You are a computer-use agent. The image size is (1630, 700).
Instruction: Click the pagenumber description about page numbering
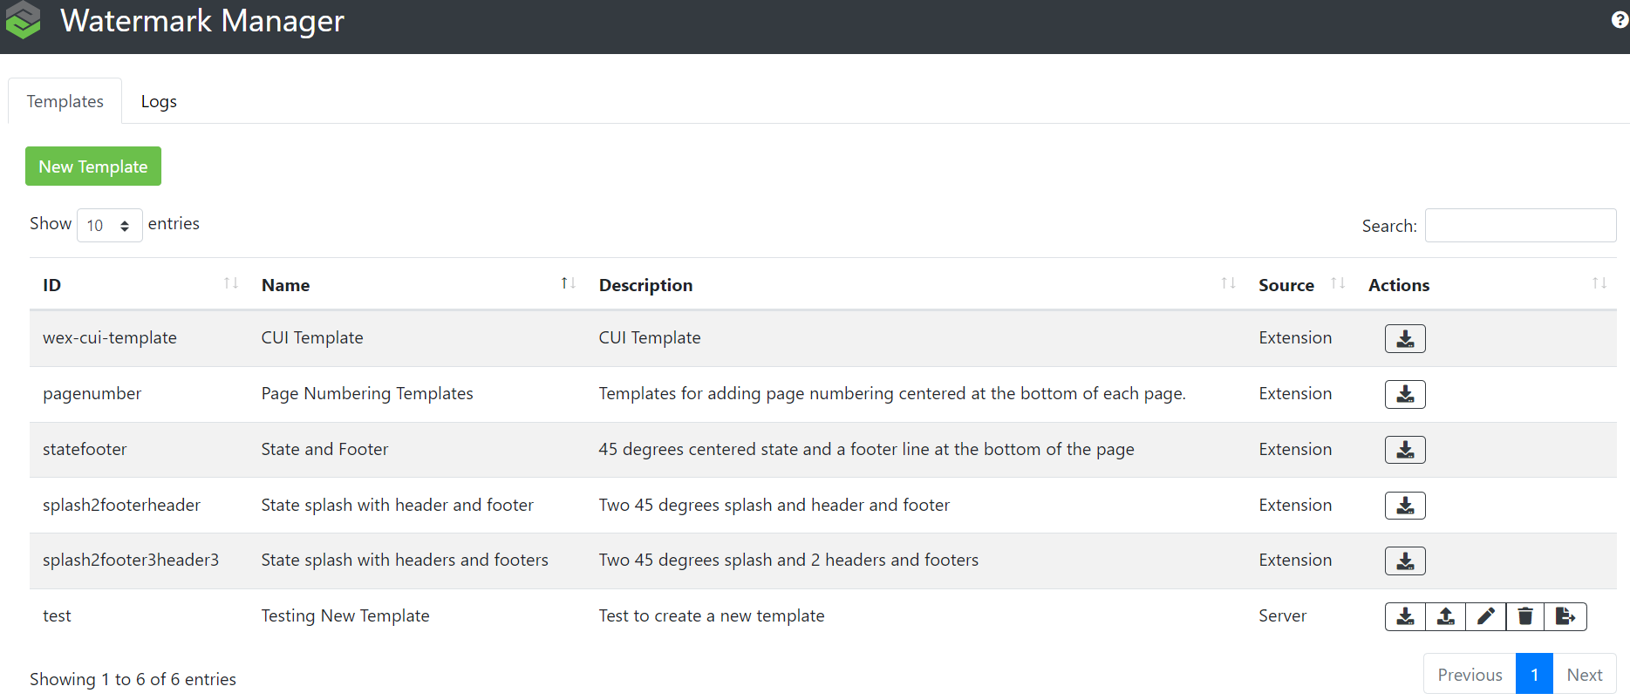click(x=892, y=394)
